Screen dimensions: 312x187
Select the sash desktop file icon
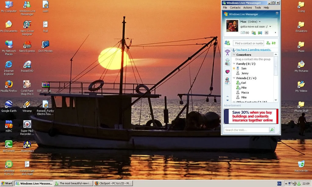pos(45,7)
